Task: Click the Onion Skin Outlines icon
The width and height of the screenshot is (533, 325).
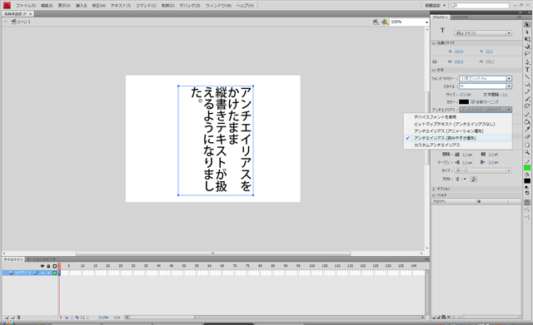Action: (x=72, y=318)
